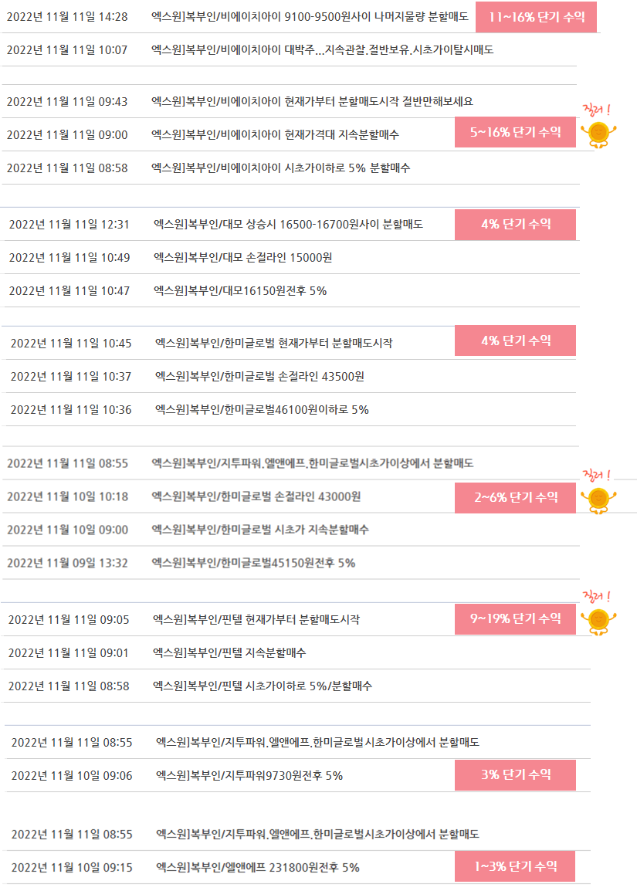
Task: Click the mascot icon beside 5~16% 단기 수익
Action: (x=598, y=134)
